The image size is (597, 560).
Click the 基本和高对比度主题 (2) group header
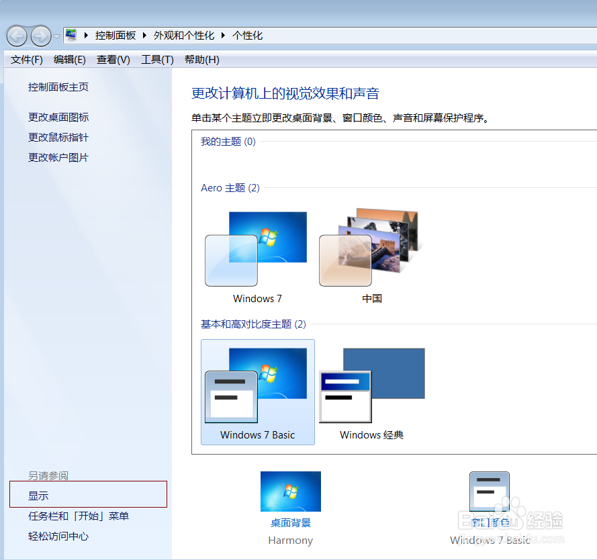tap(253, 324)
